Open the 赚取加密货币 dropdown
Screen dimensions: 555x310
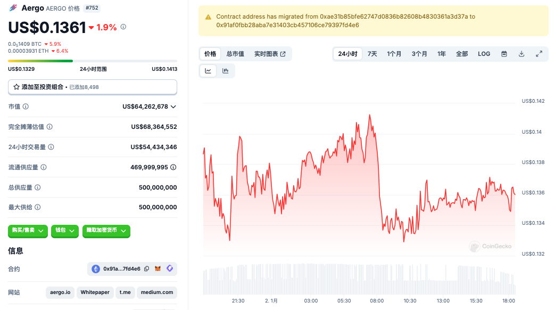tap(106, 231)
